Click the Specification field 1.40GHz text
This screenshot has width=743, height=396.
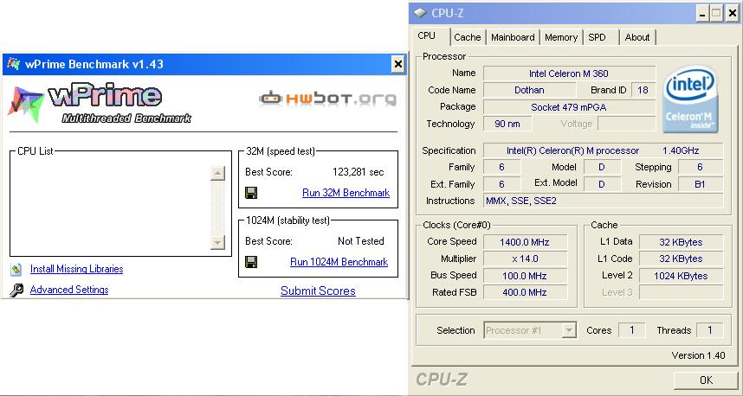click(x=681, y=150)
